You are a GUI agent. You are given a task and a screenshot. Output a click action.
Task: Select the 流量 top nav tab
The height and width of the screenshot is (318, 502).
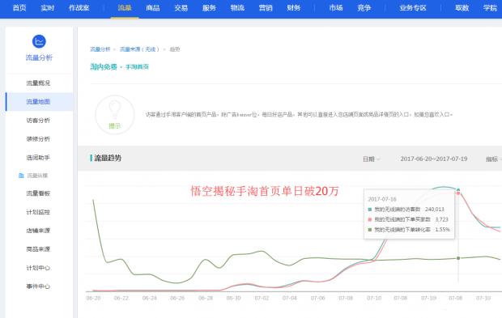pos(125,8)
